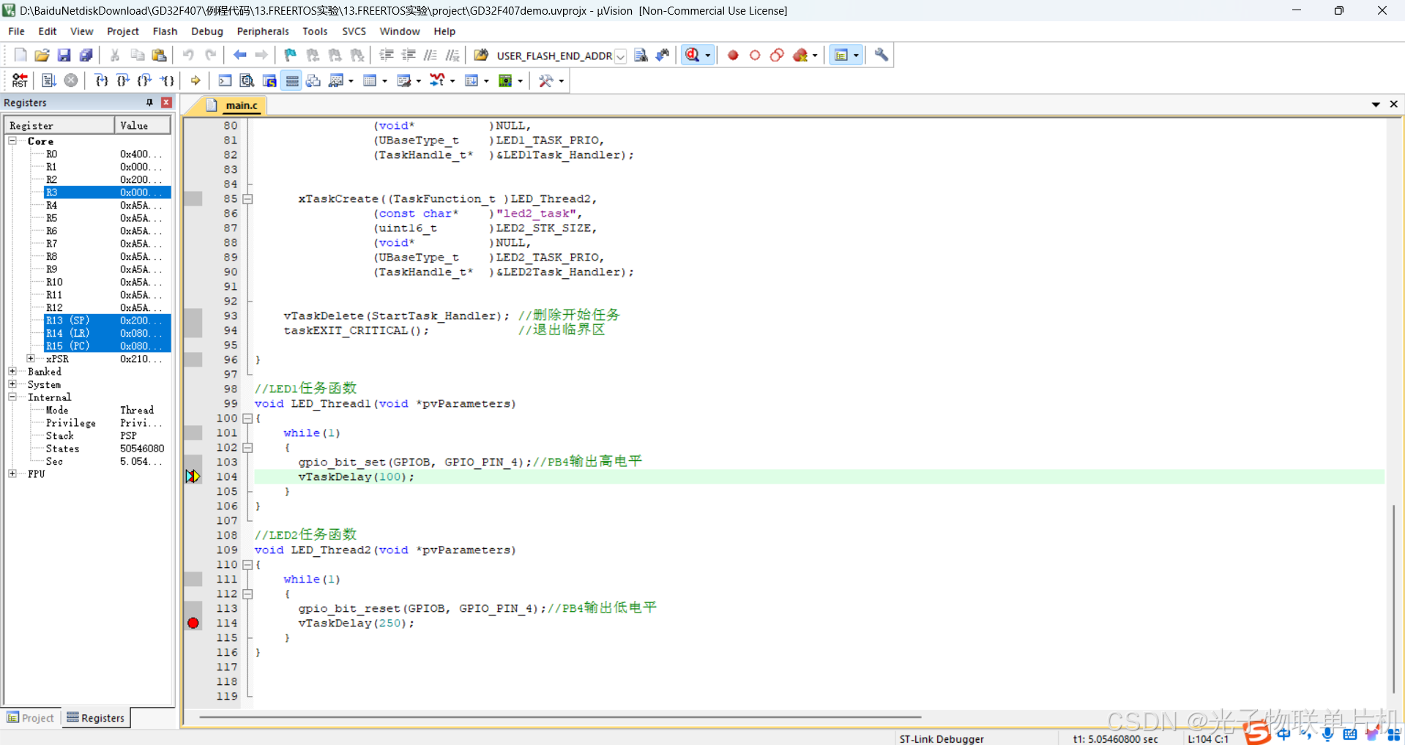1405x745 pixels.
Task: Open Configuration with the wrench icon
Action: click(x=882, y=55)
